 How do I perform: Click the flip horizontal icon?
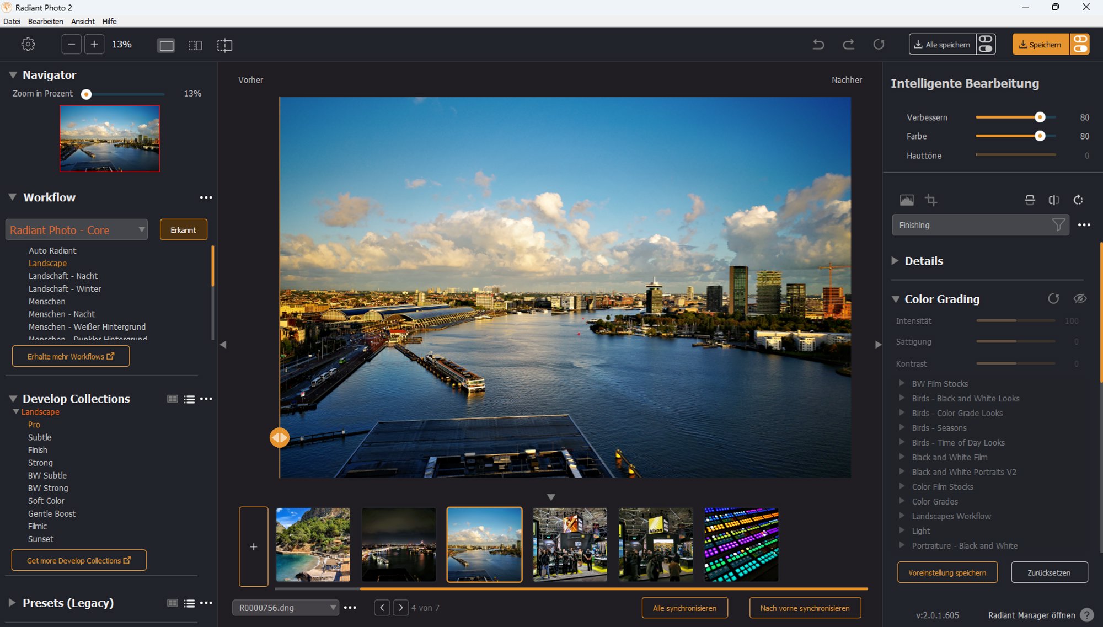pyautogui.click(x=1054, y=200)
